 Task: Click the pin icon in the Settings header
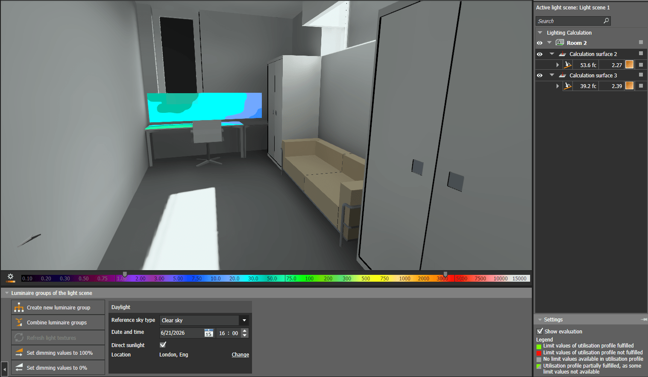click(644, 320)
